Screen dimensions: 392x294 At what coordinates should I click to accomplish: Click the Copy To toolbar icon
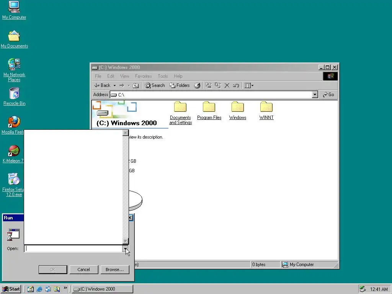pyautogui.click(x=218, y=85)
